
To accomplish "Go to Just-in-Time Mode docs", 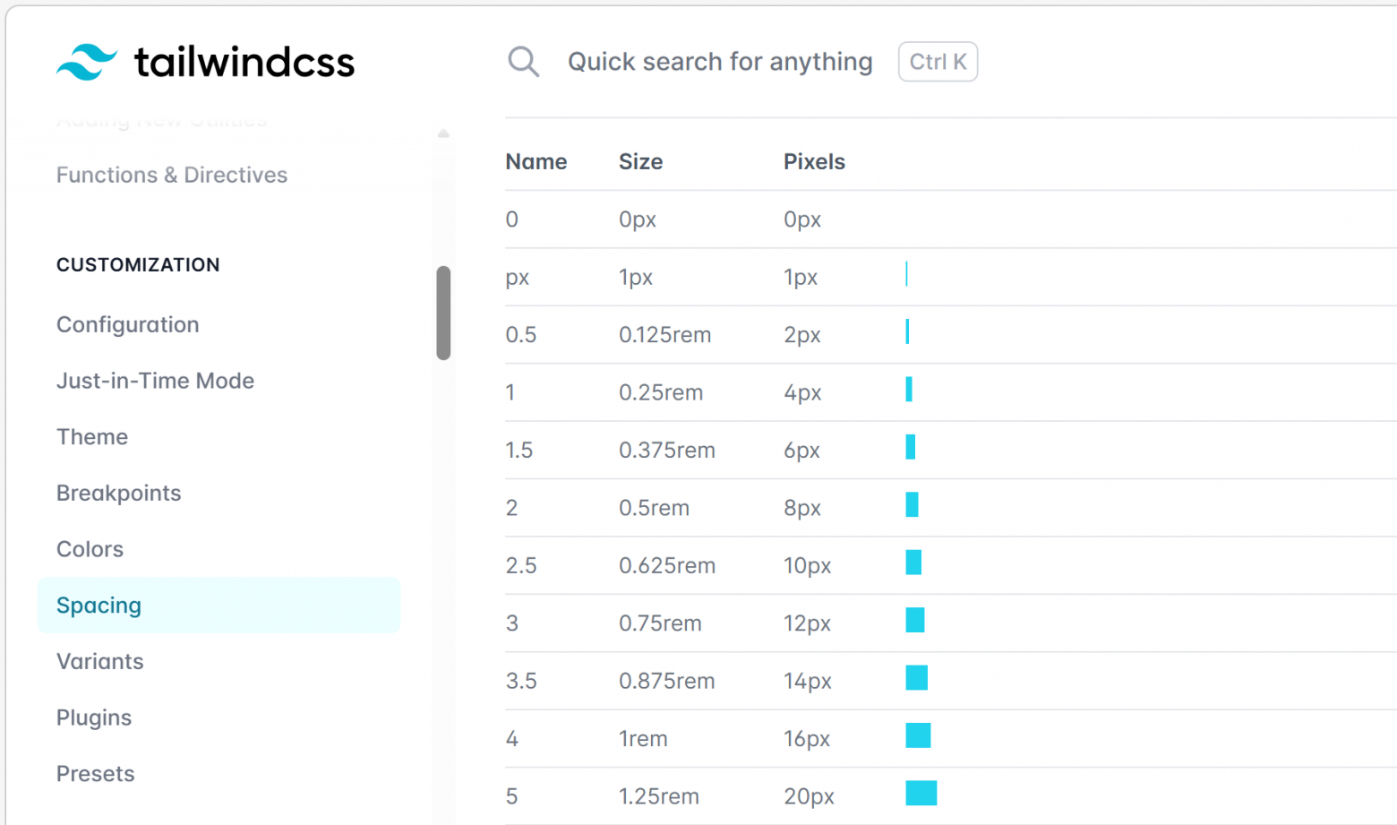I will (155, 381).
